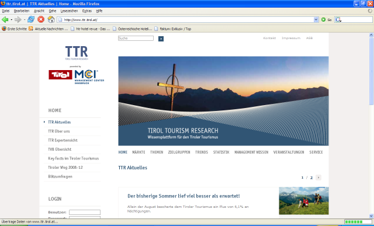Screen dimensions: 374x226
Task: Submit site search with blue arrow button
Action: (161, 39)
